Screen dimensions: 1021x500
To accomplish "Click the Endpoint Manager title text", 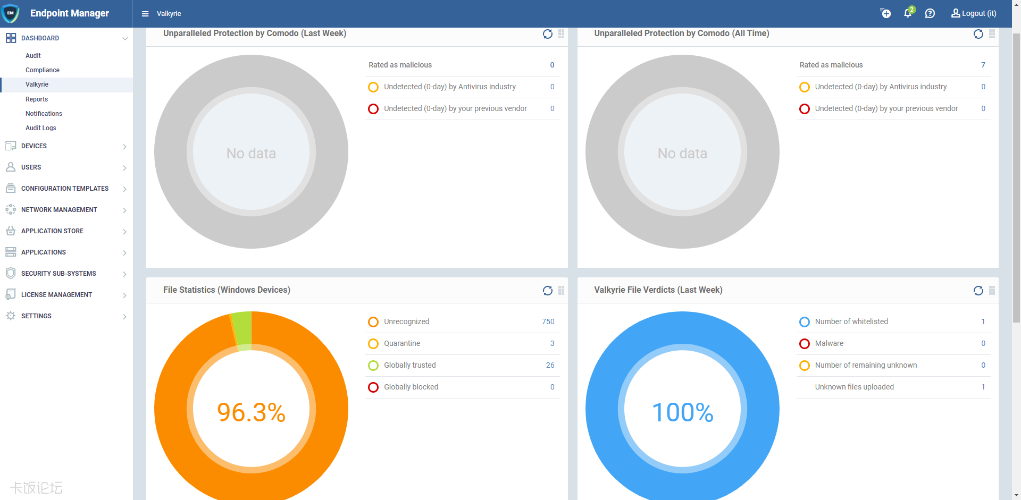I will tap(70, 13).
